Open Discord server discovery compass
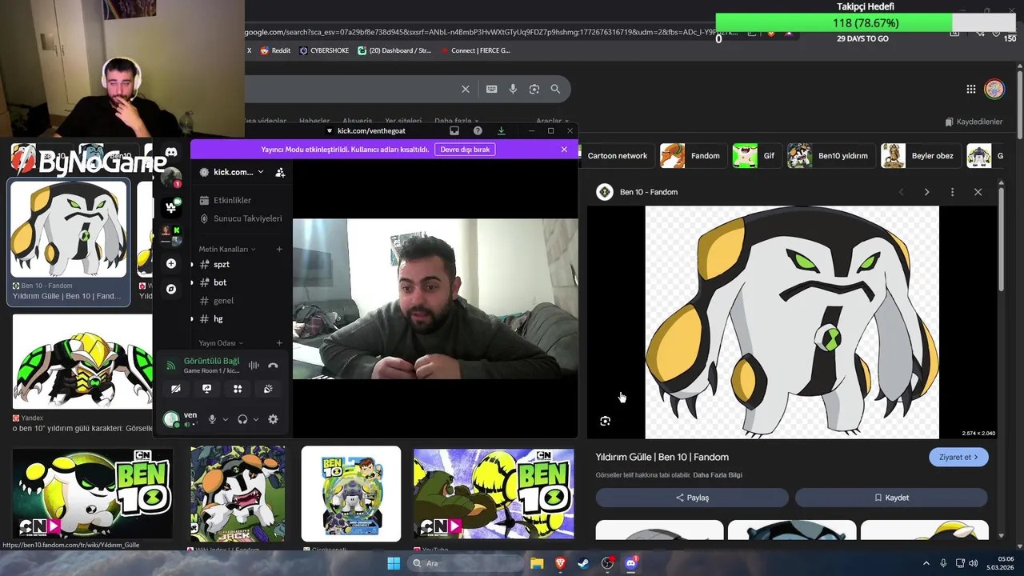The height and width of the screenshot is (576, 1024). pyautogui.click(x=170, y=289)
